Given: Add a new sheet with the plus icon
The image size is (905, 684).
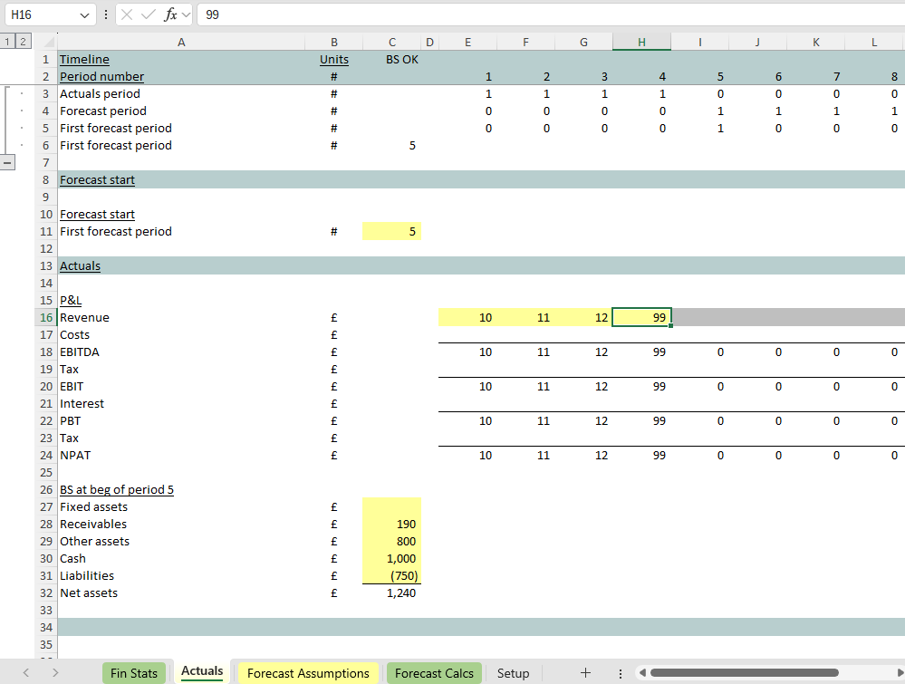Looking at the screenshot, I should point(585,672).
